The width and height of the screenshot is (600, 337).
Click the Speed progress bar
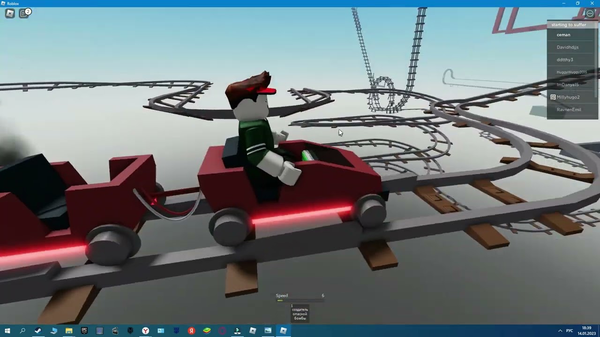coord(300,301)
